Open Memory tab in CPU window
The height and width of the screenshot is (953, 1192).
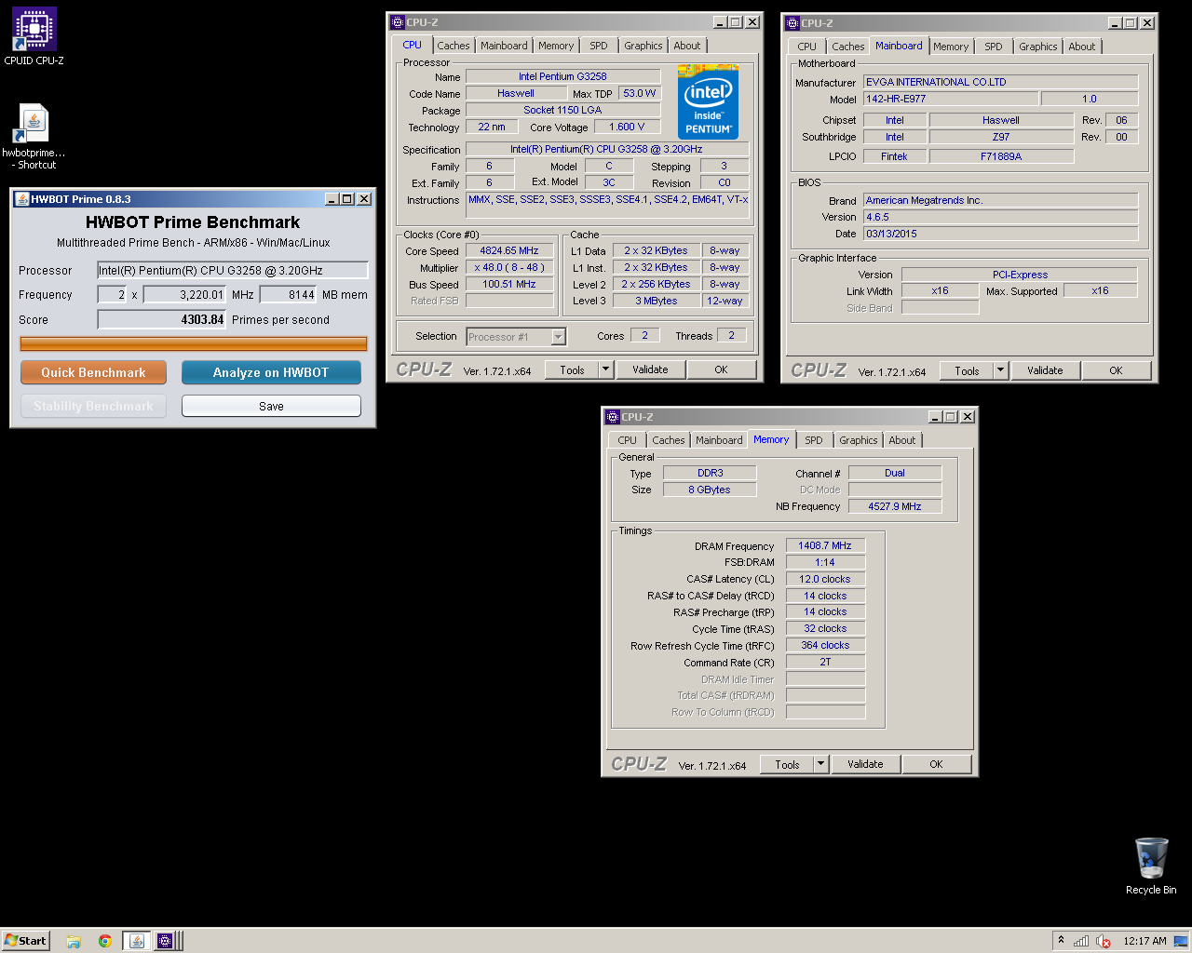click(x=556, y=46)
